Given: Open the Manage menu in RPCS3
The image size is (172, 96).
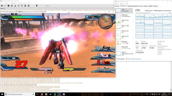Looking at the screenshot, I should pos(20,3).
